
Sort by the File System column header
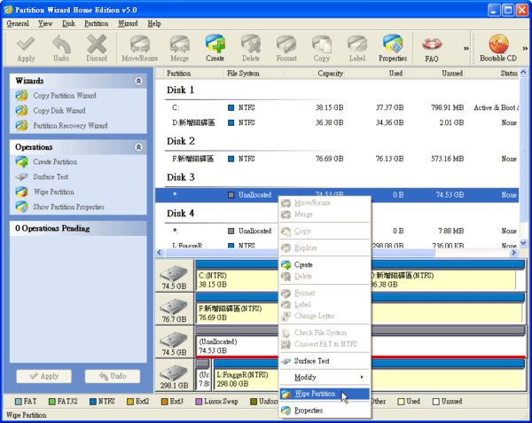[254, 74]
